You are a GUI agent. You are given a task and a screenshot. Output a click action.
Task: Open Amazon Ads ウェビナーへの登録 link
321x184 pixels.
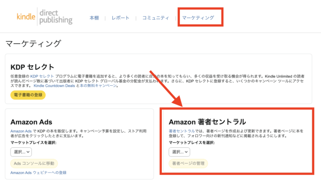(x=39, y=173)
